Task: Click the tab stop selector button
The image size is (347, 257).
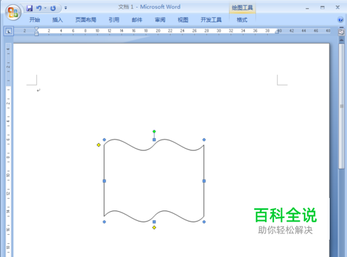Action: 8,31
